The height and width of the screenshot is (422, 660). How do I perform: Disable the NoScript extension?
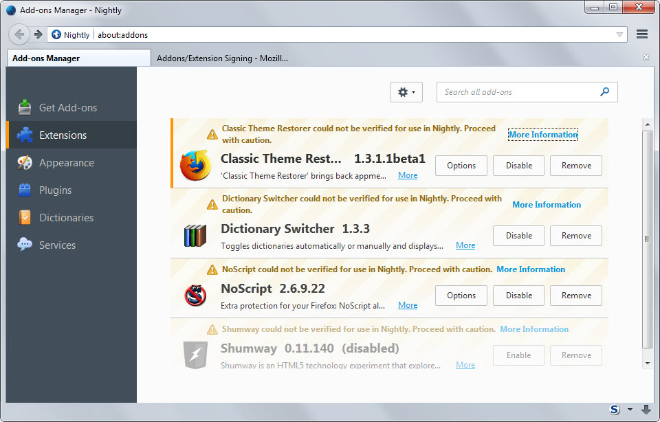[x=518, y=296]
